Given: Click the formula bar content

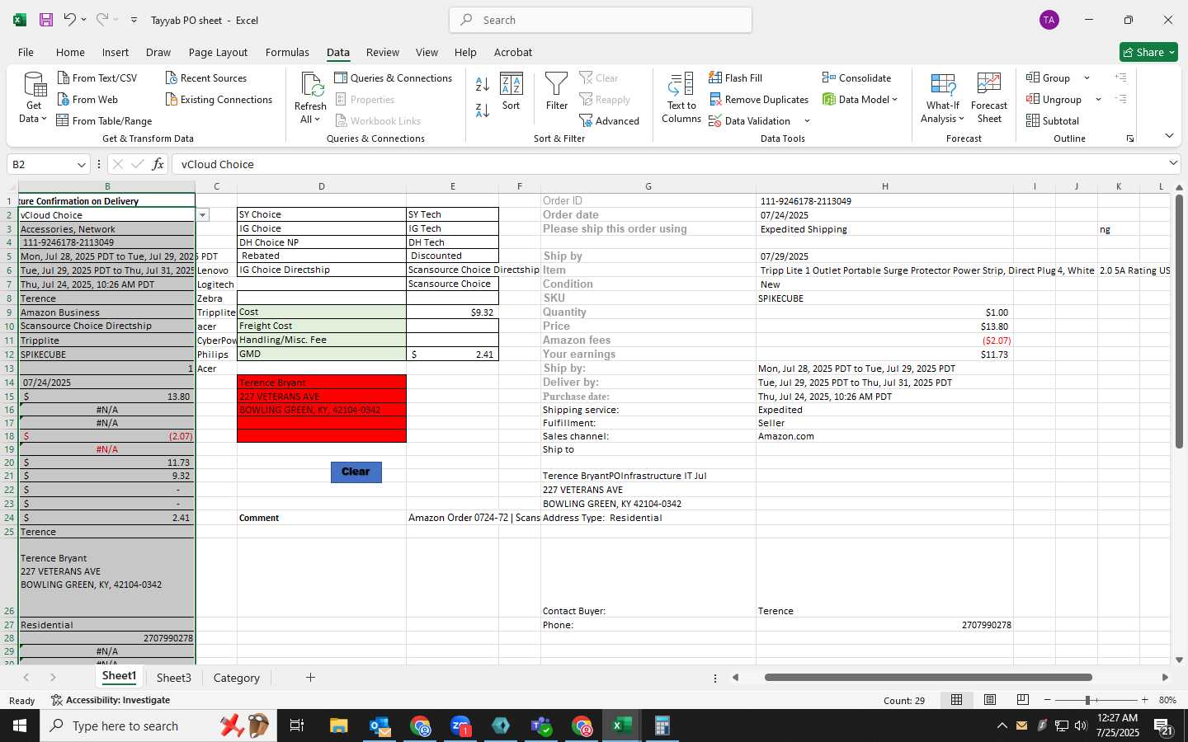Looking at the screenshot, I should point(668,164).
